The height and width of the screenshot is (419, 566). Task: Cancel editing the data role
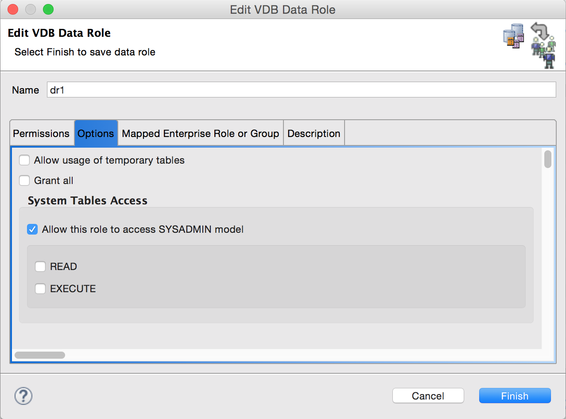(428, 396)
